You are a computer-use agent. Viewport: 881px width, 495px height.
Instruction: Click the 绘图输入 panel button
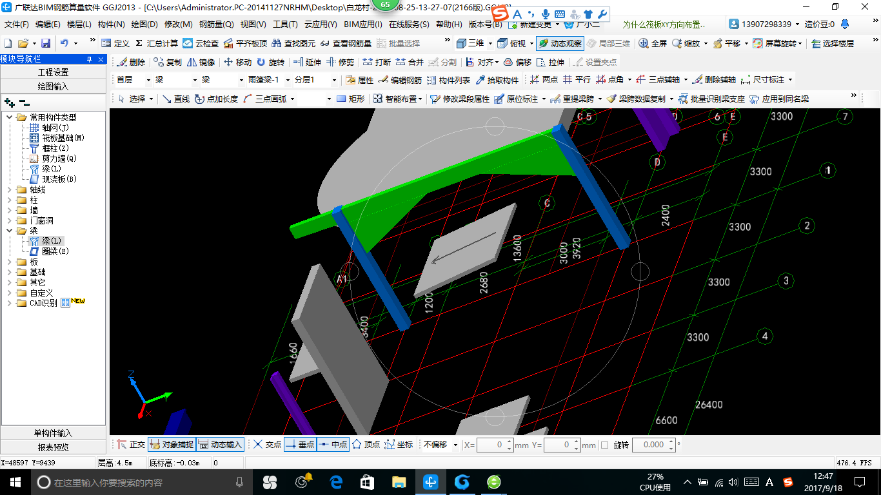coord(53,86)
